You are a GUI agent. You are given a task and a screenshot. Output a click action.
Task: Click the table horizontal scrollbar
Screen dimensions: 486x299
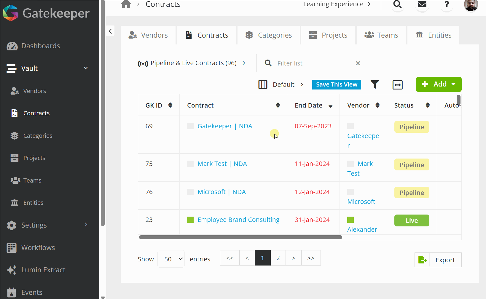(240, 237)
